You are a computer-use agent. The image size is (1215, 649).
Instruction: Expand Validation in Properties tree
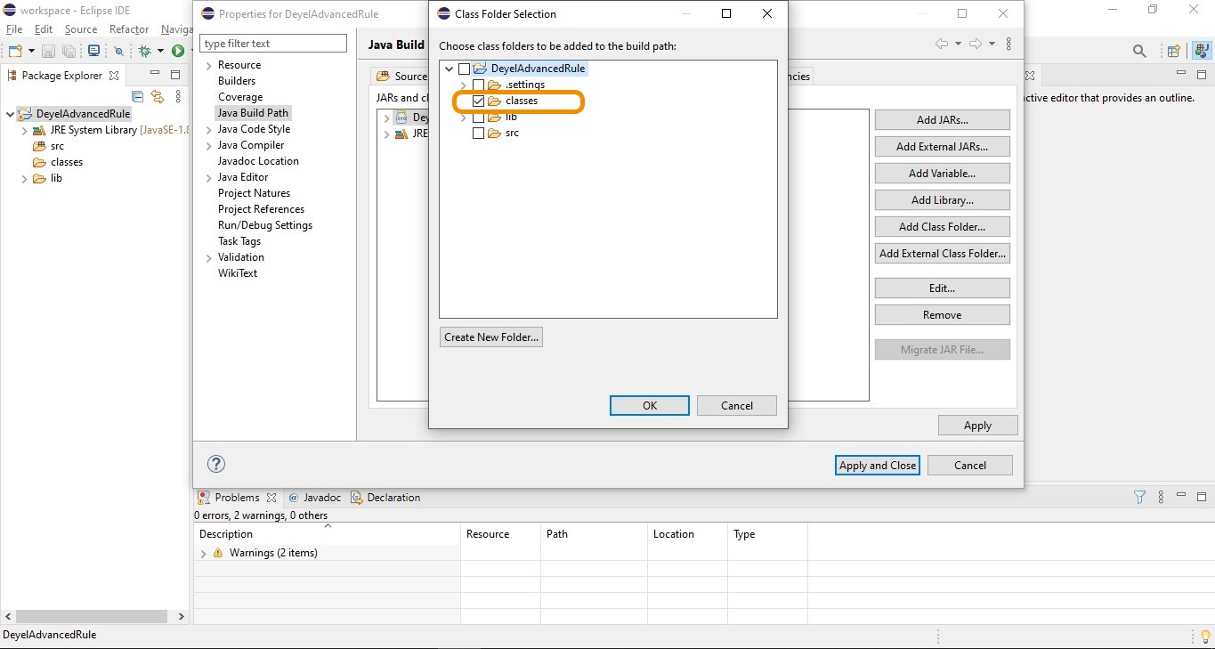(208, 257)
